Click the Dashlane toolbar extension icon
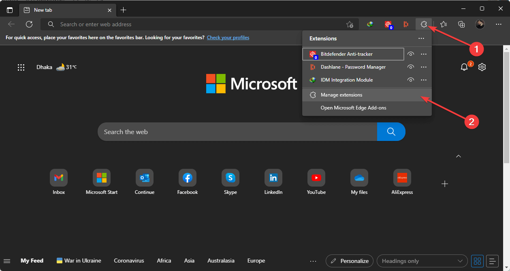Viewport: 510px width, 271px height. (405, 24)
